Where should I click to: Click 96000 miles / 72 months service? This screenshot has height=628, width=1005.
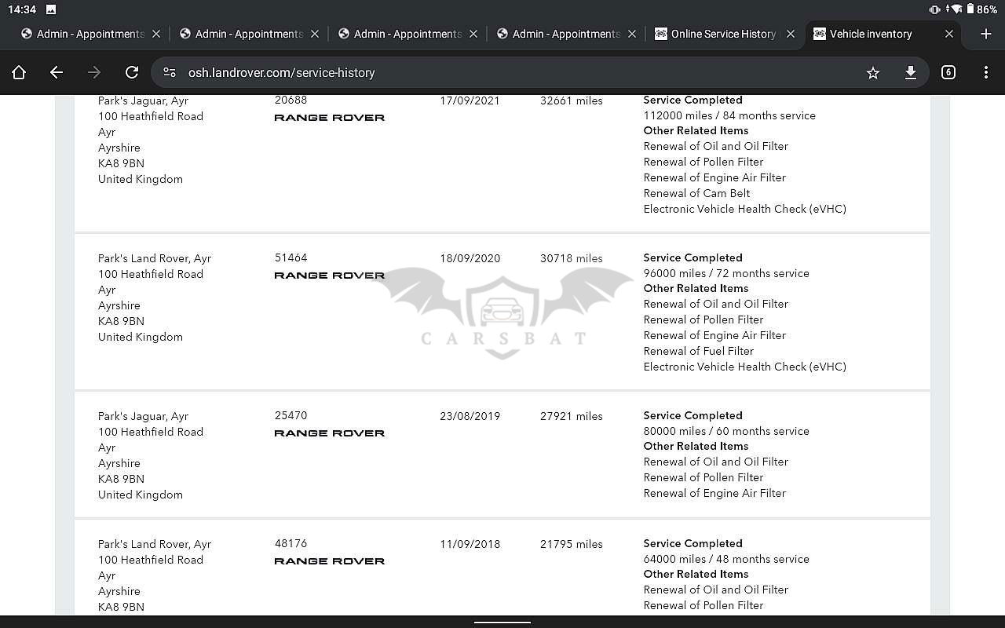726,273
